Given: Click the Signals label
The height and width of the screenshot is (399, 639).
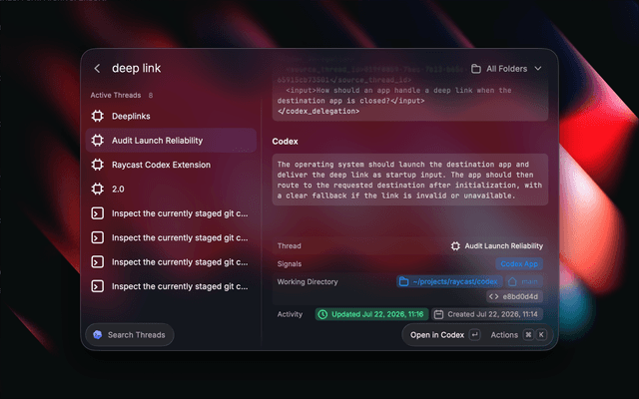Looking at the screenshot, I should (290, 263).
